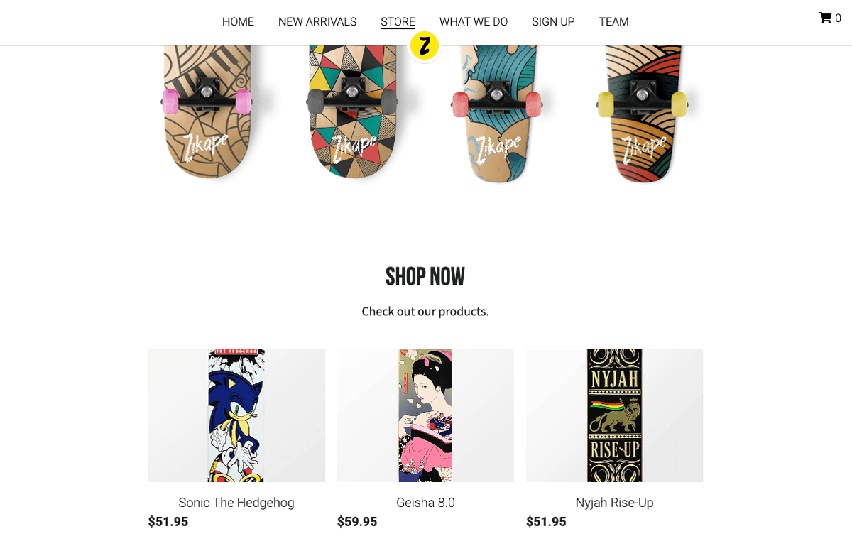Open the Sonic The Hedgehog deck image
852x546 pixels.
[x=236, y=415]
